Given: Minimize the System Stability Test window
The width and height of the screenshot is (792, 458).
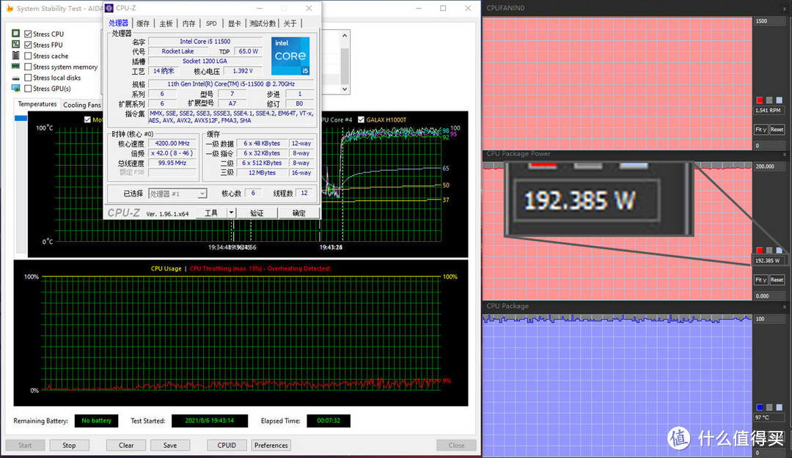Looking at the screenshot, I should (x=419, y=8).
